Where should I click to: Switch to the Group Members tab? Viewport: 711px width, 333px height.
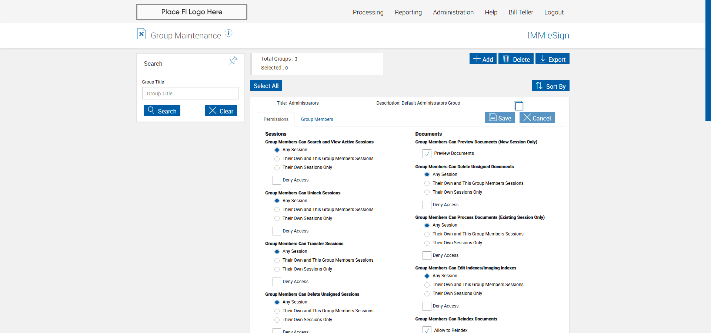click(x=317, y=119)
